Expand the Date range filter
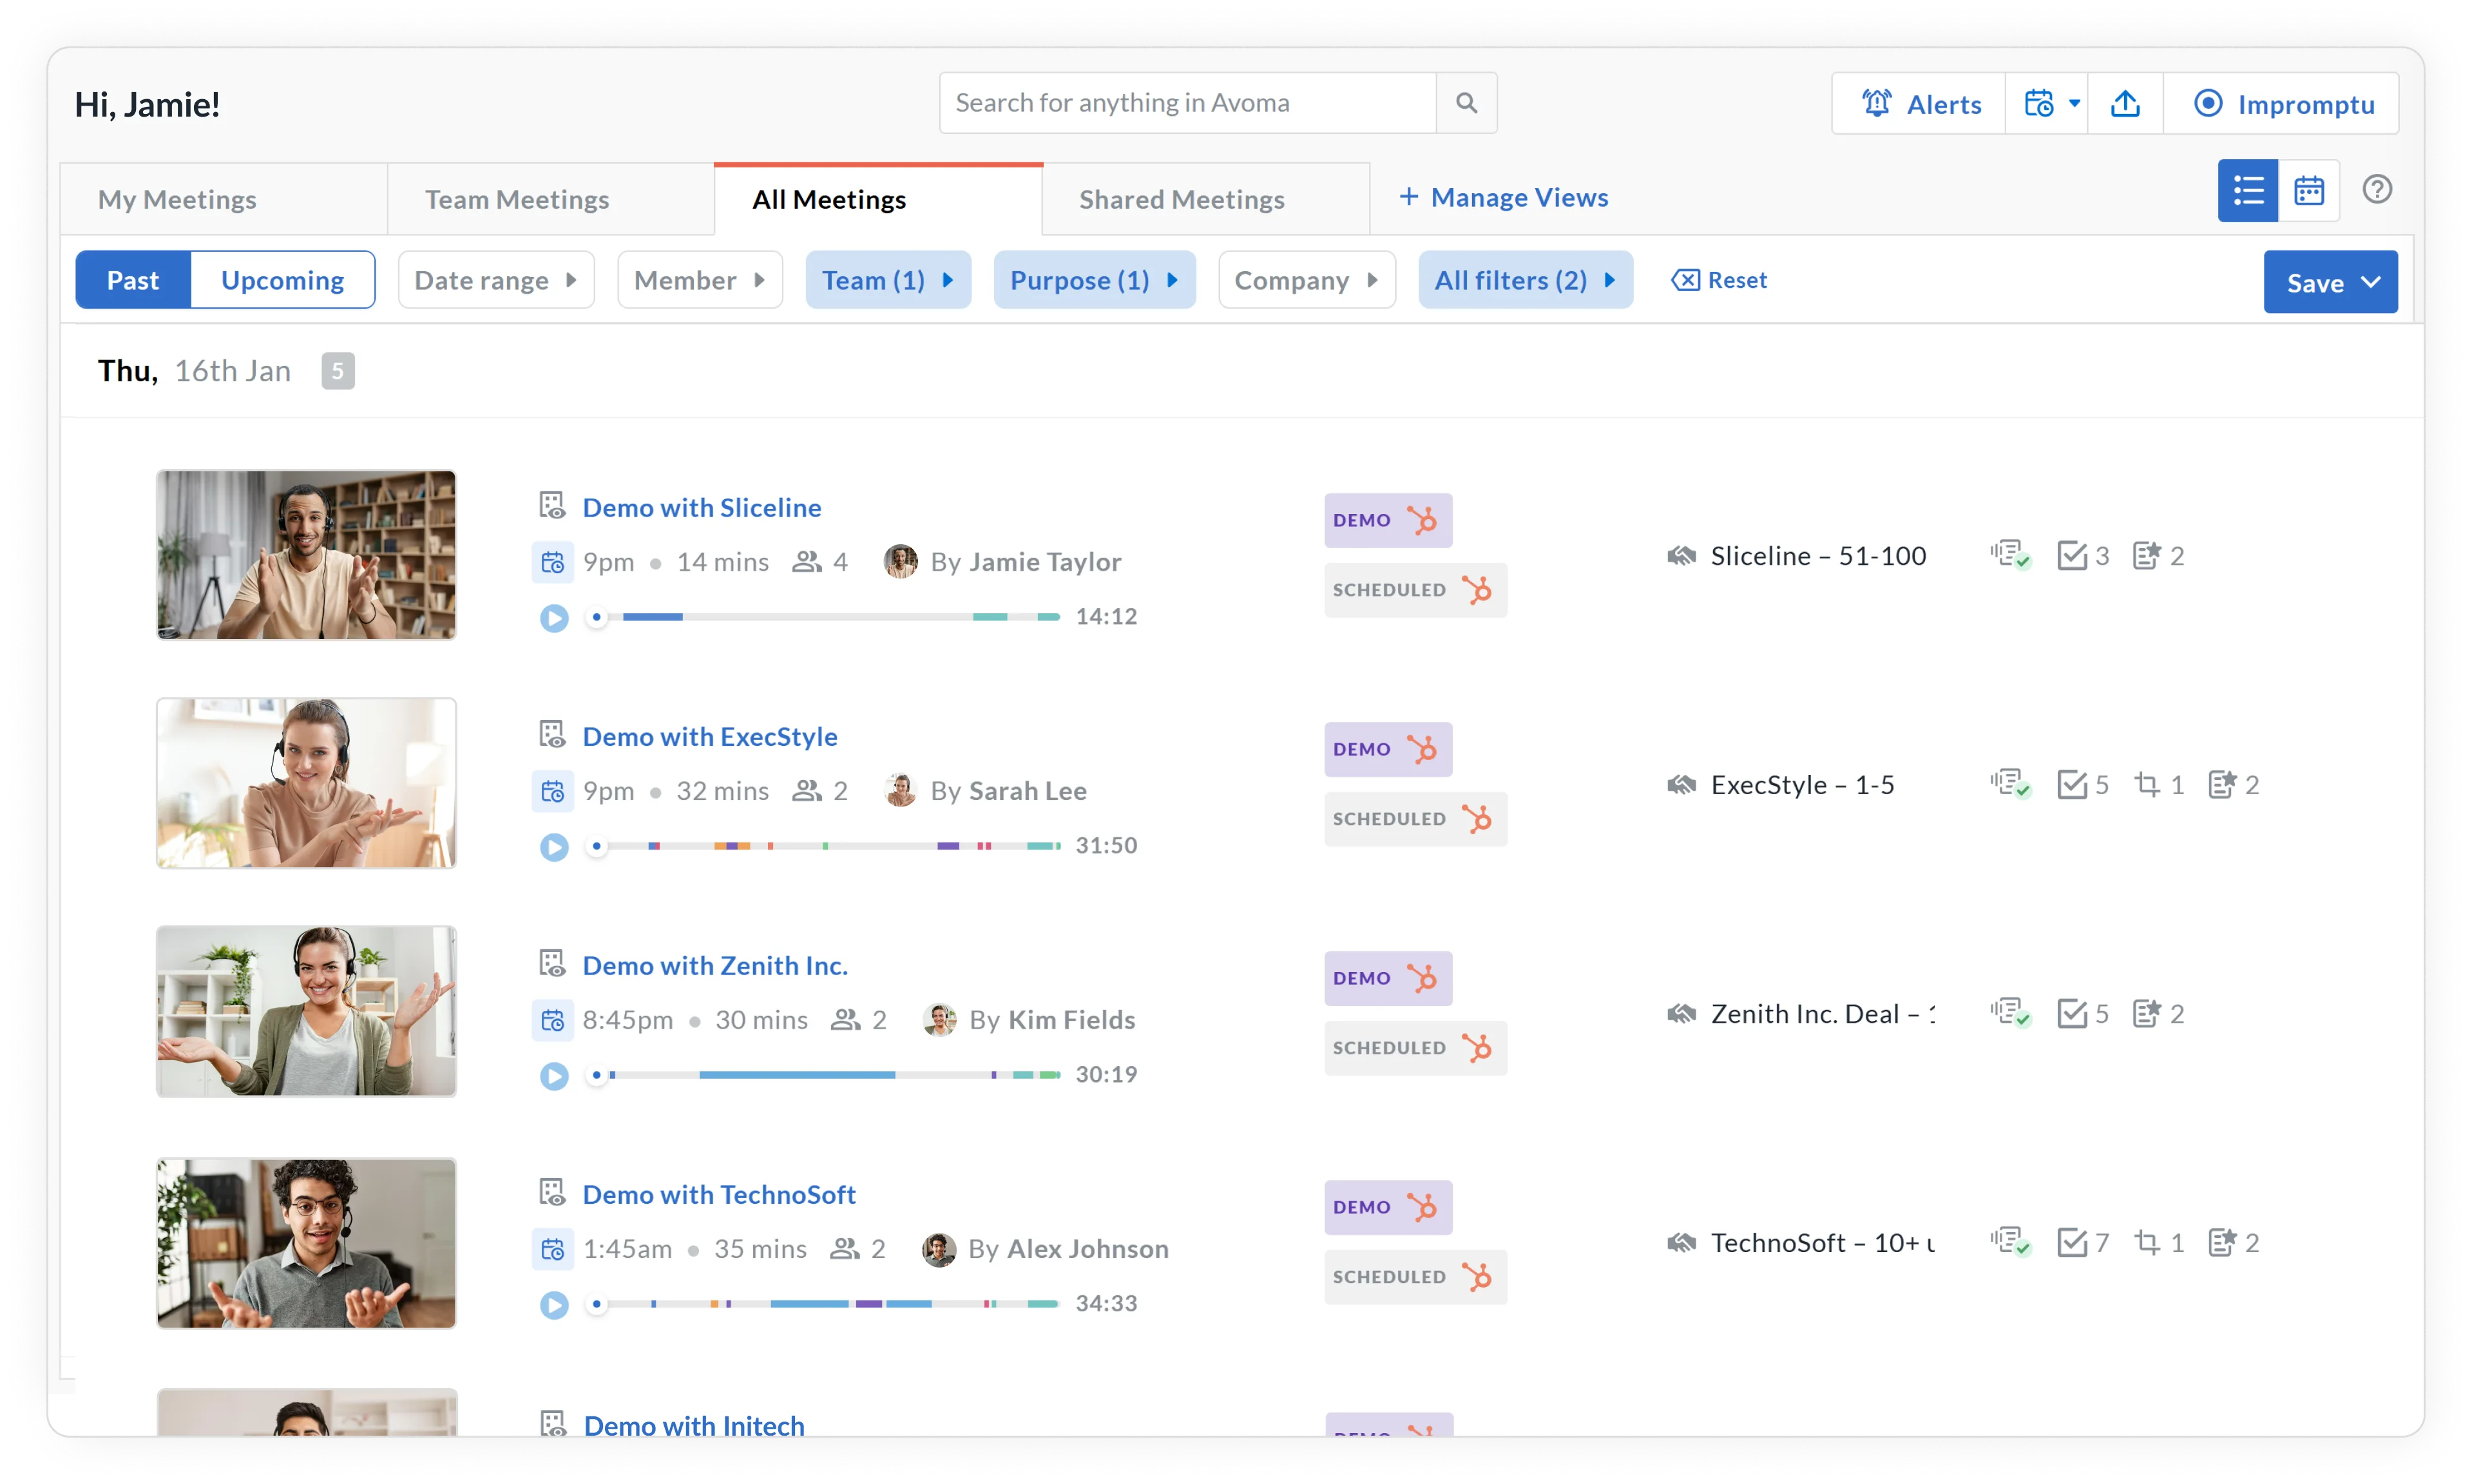 (496, 280)
